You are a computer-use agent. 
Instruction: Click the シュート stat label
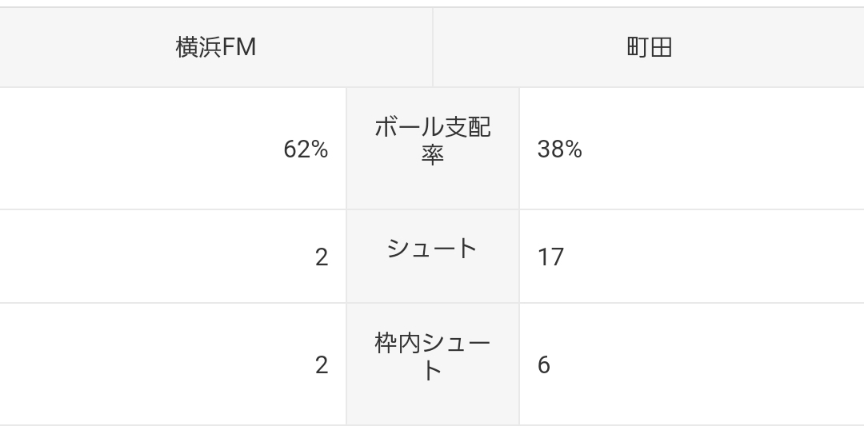click(433, 249)
